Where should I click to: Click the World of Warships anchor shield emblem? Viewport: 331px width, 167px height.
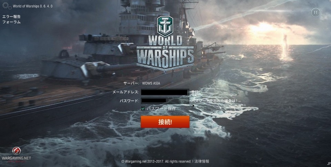(165, 26)
